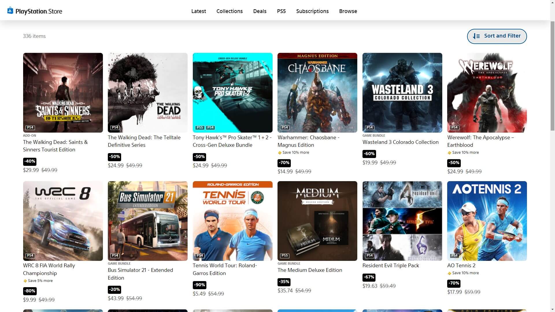The image size is (555, 312).
Task: Select the Subscriptions navigation item
Action: point(312,11)
